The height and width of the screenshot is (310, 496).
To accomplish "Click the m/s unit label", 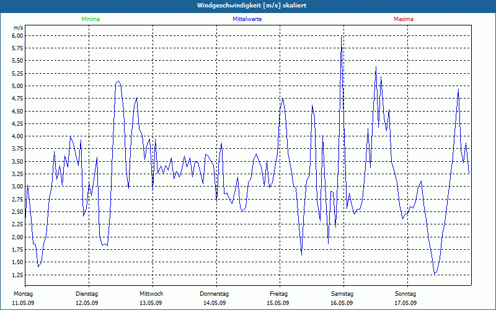I will coord(19,28).
